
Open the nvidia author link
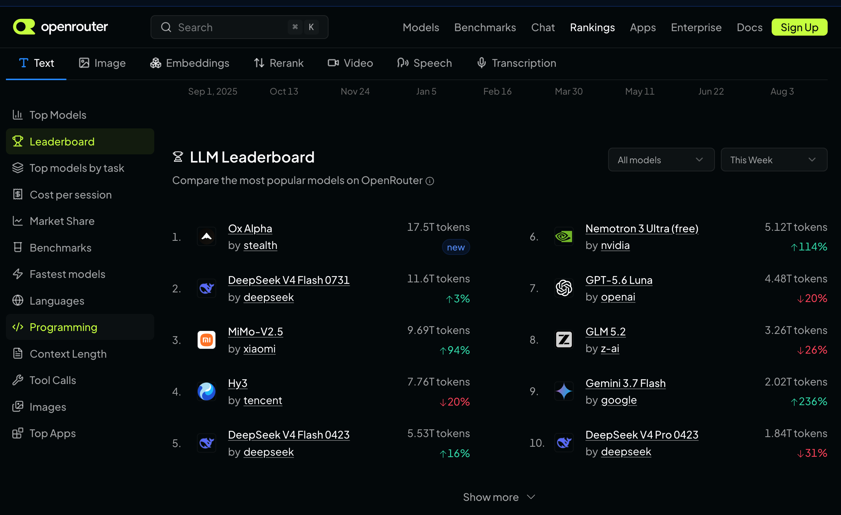point(615,245)
